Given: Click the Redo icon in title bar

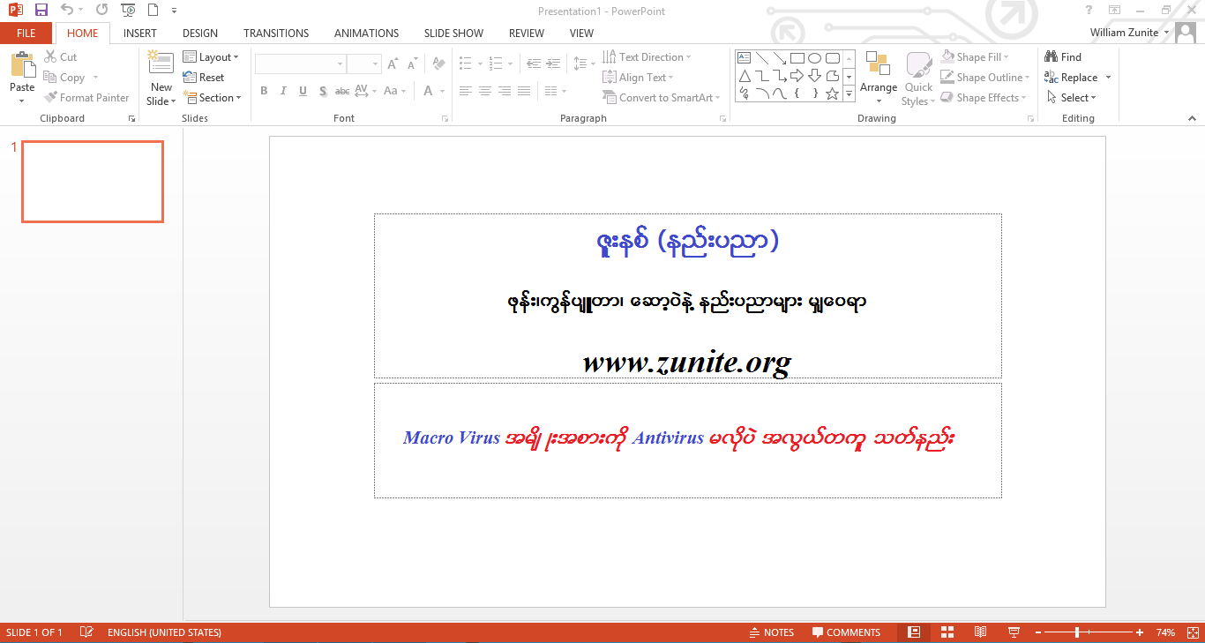Looking at the screenshot, I should tap(101, 11).
